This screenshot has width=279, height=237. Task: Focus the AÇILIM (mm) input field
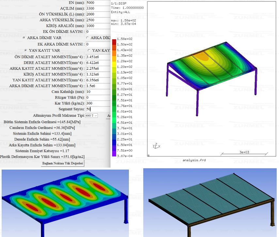(97, 8)
